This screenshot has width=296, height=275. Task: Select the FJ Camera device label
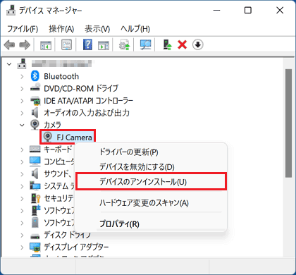tap(74, 137)
